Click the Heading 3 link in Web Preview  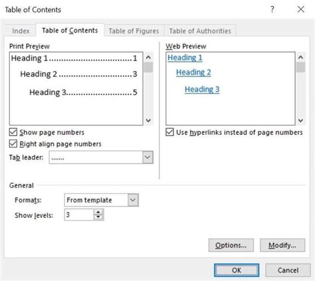pos(202,90)
